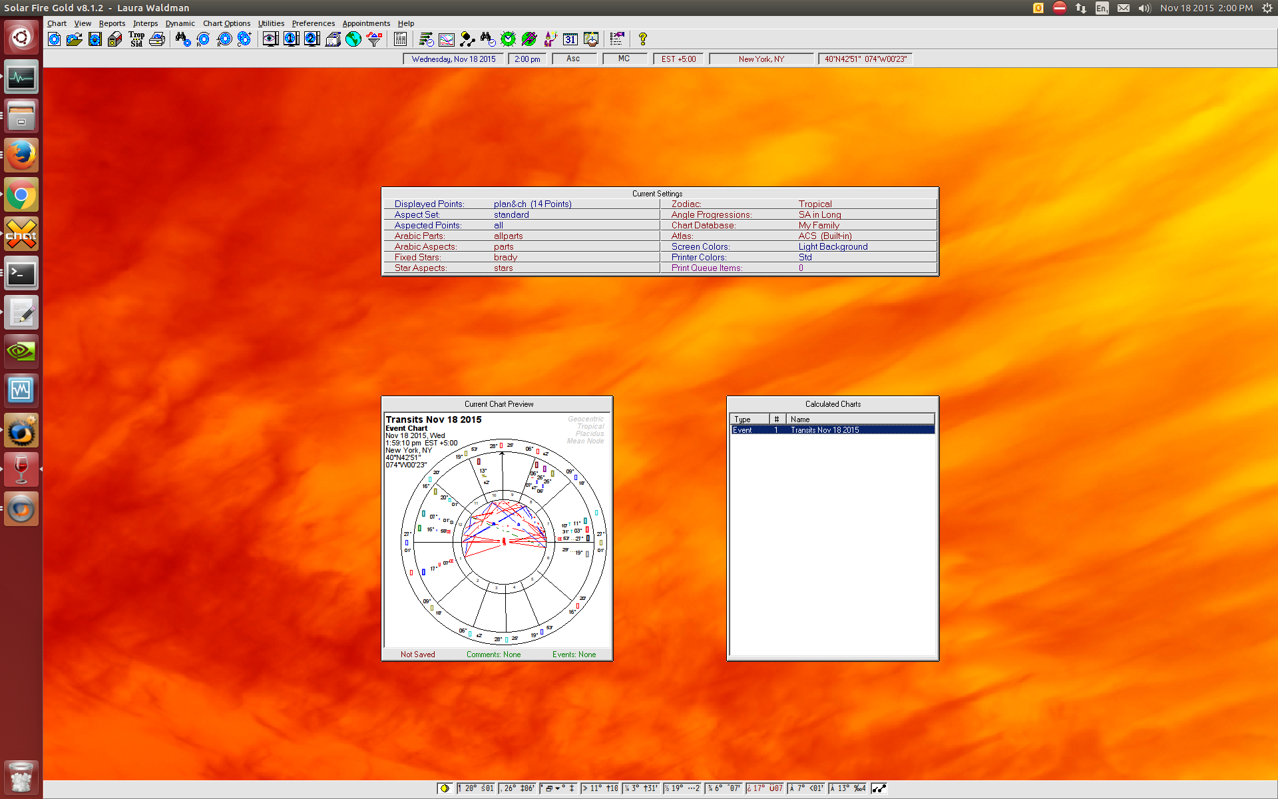This screenshot has height=799, width=1278.
Task: Launch the wizard figure icon
Action: pos(550,39)
